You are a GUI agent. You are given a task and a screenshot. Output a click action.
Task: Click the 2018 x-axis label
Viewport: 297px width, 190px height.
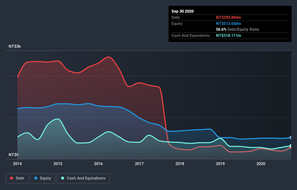180,164
